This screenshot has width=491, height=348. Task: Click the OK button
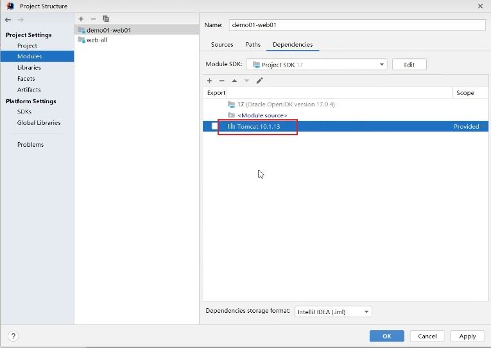[387, 336]
